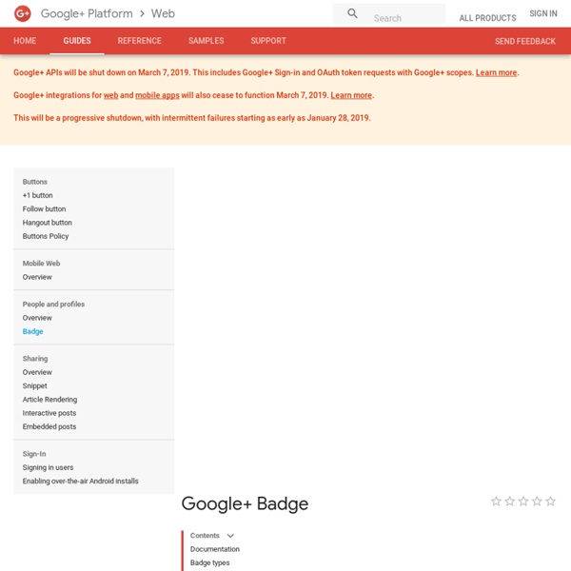Open Interactive posts guide
Viewport: 571px width, 571px height.
(49, 413)
